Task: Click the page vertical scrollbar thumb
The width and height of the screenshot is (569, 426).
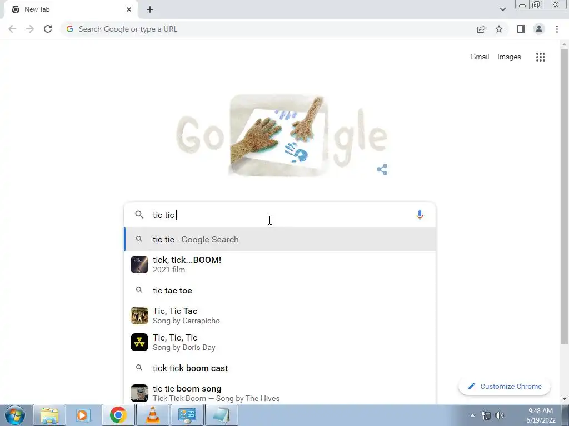Action: tap(564, 196)
